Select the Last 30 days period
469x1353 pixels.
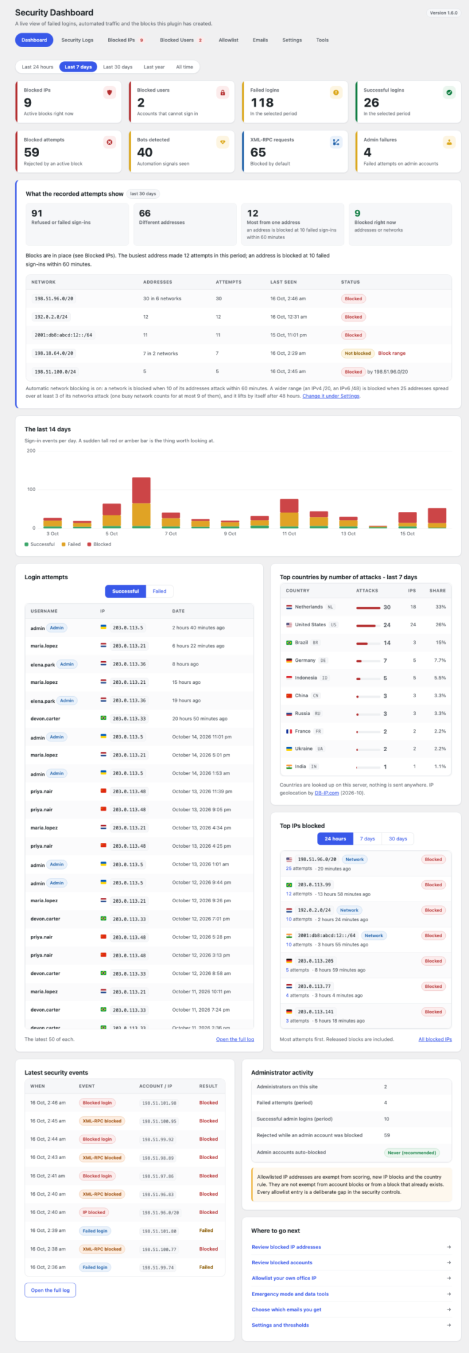click(118, 67)
